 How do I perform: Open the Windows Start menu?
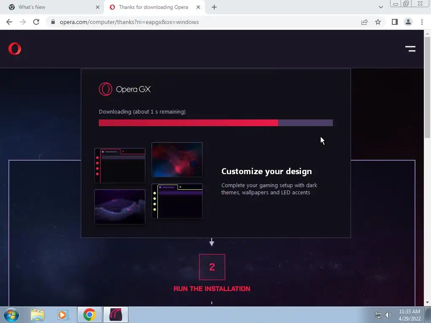11,315
